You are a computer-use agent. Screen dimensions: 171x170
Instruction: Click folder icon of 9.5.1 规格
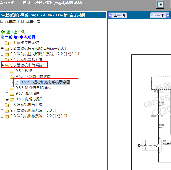(12, 71)
